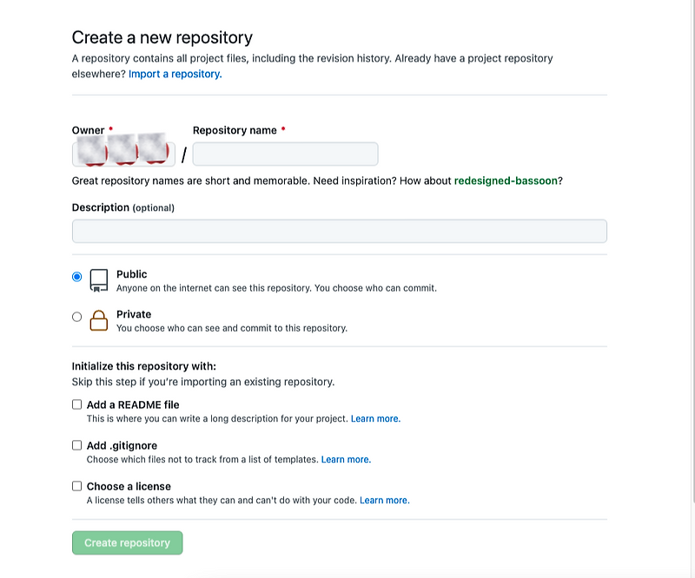The image size is (695, 578).
Task: Focus the Description (optional) text field
Action: tap(339, 231)
